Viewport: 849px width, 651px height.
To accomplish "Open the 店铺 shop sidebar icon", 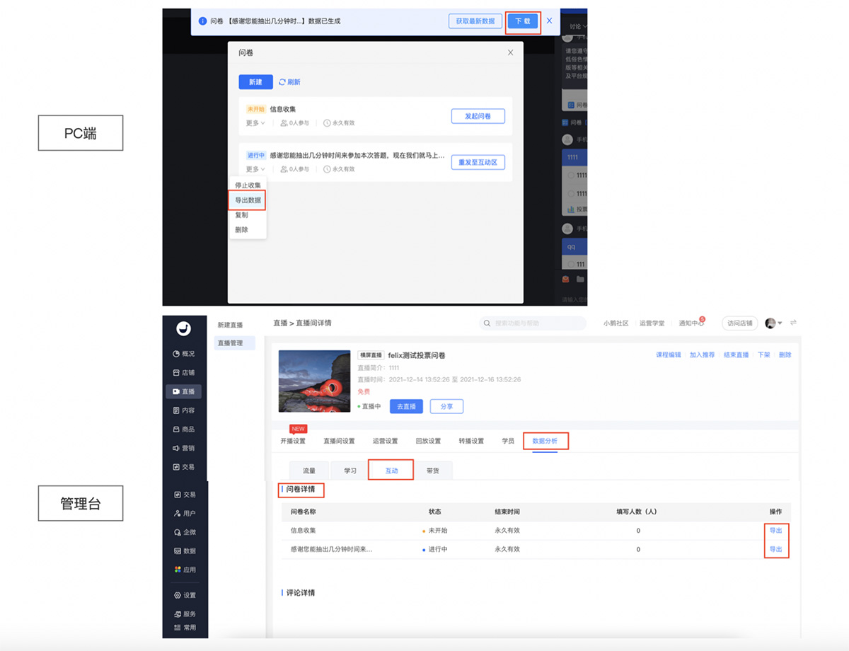I will pyautogui.click(x=176, y=373).
